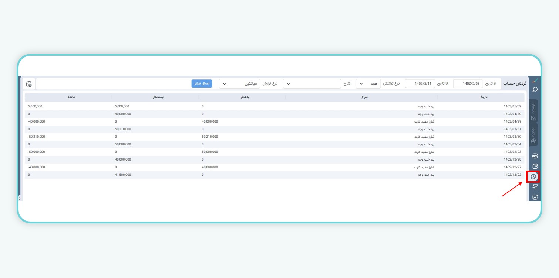This screenshot has height=278, width=559.
Task: Click the بدهکار column header
Action: 242,97
